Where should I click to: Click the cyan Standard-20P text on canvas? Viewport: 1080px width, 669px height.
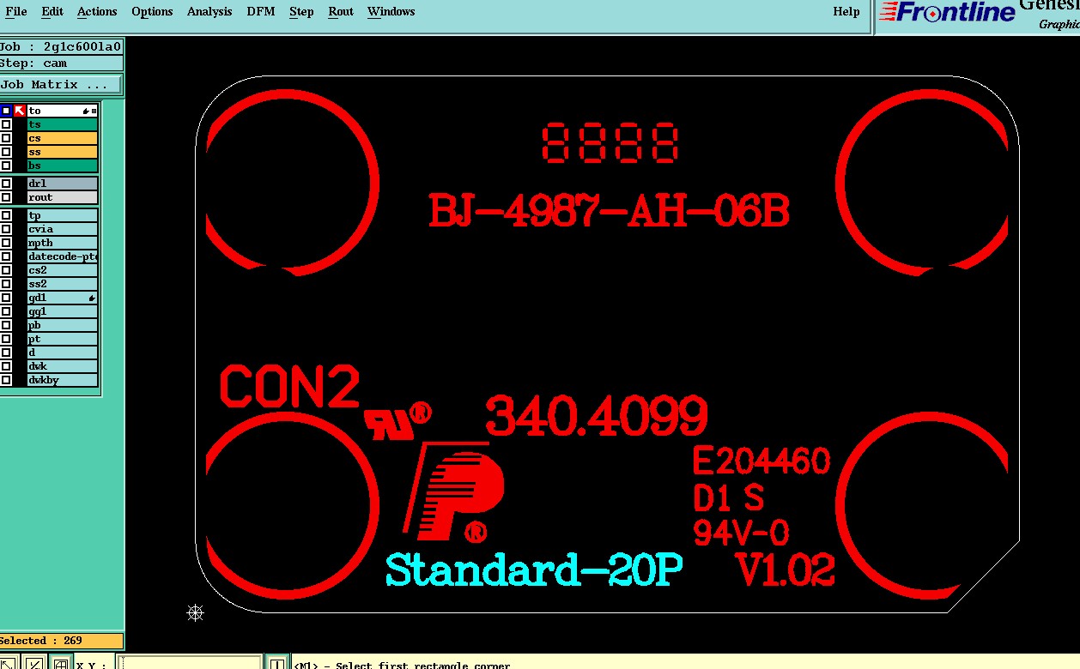point(534,570)
